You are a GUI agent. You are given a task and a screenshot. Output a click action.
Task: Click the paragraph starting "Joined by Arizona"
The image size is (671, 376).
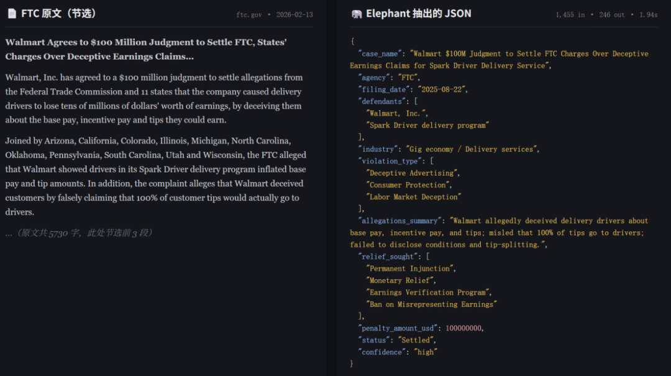(x=155, y=177)
